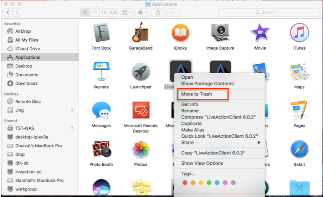Screen dimensions: 323x197
Task: Apply the red tag color
Action: pos(185,183)
